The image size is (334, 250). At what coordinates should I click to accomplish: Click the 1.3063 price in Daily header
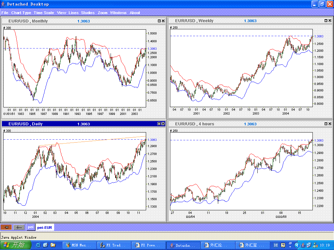[x=83, y=124]
